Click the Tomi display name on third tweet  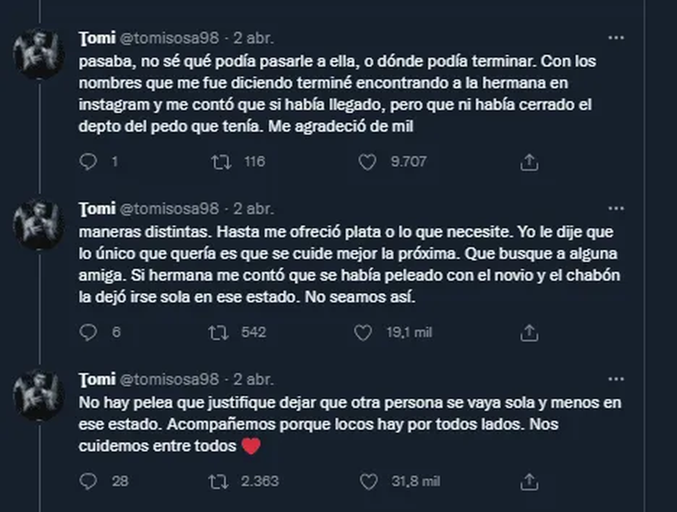pos(97,379)
